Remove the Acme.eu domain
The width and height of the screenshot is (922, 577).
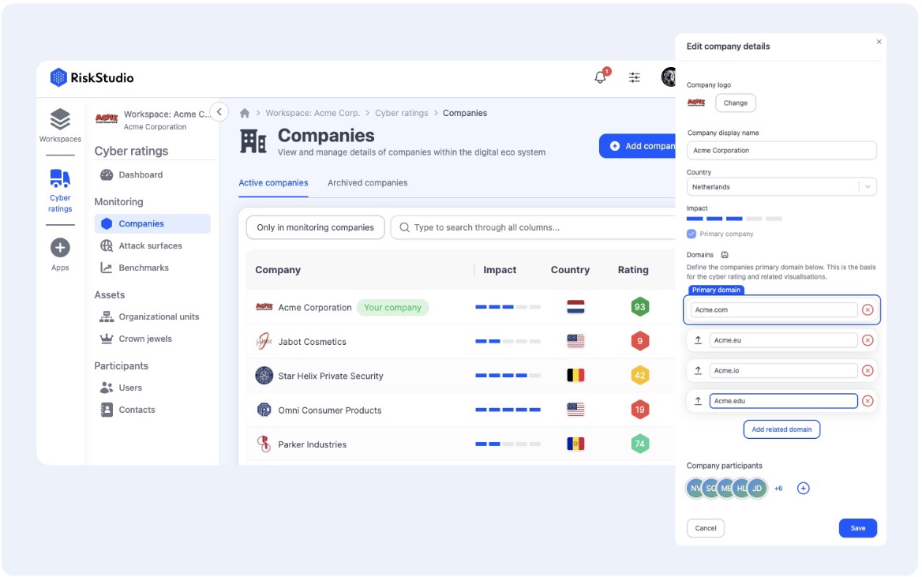(868, 340)
